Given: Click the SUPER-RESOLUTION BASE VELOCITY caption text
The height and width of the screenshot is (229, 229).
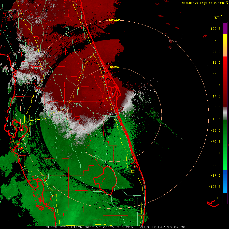Looking at the screenshot, I should tap(80, 227).
